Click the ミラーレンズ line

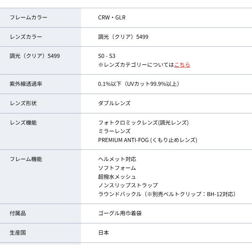114,131
